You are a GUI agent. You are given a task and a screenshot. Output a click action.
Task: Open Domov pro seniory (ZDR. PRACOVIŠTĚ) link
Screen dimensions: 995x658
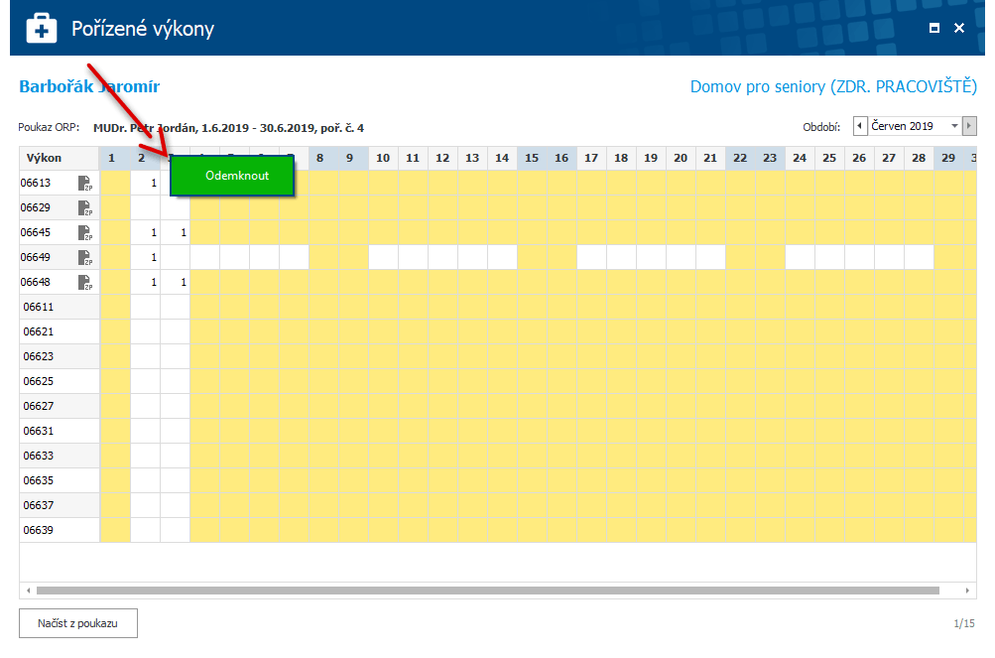(833, 86)
